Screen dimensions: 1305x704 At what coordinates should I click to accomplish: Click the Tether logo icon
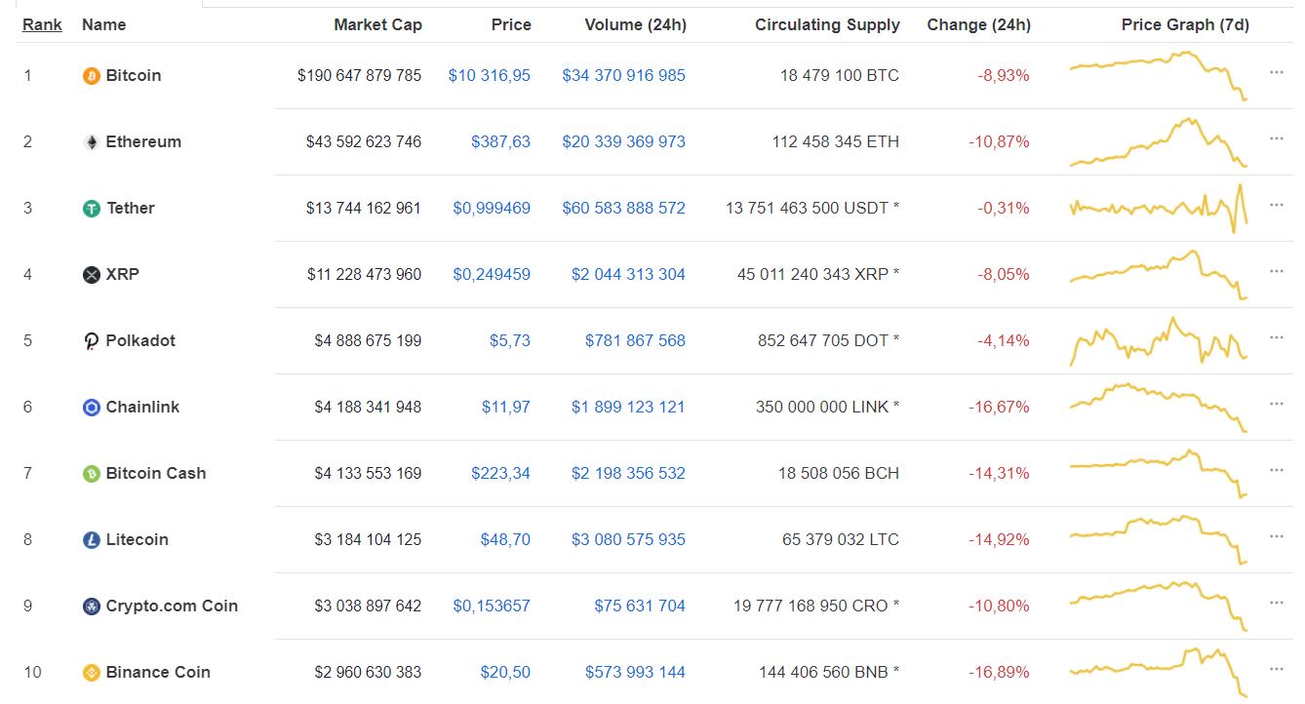point(92,209)
